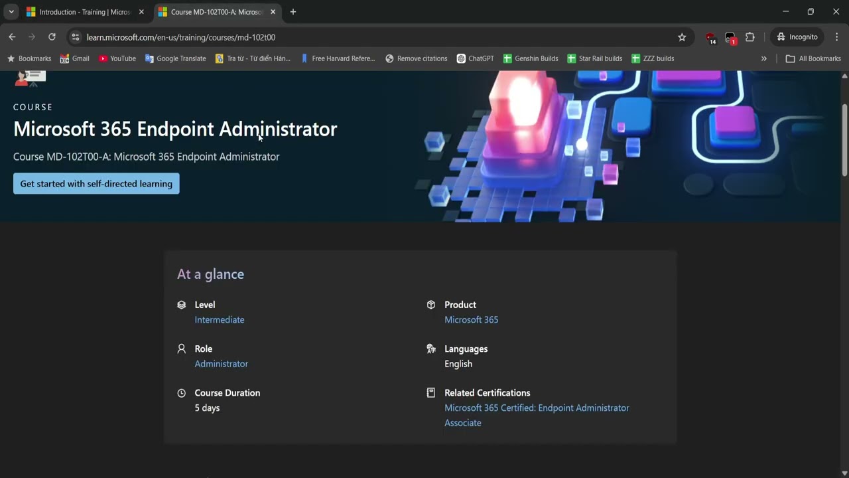Open the Bookmarks bookmark folder
849x478 pixels.
click(29, 58)
